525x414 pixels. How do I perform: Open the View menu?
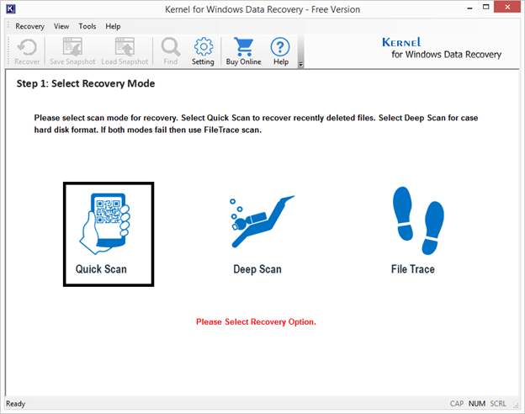[x=61, y=26]
